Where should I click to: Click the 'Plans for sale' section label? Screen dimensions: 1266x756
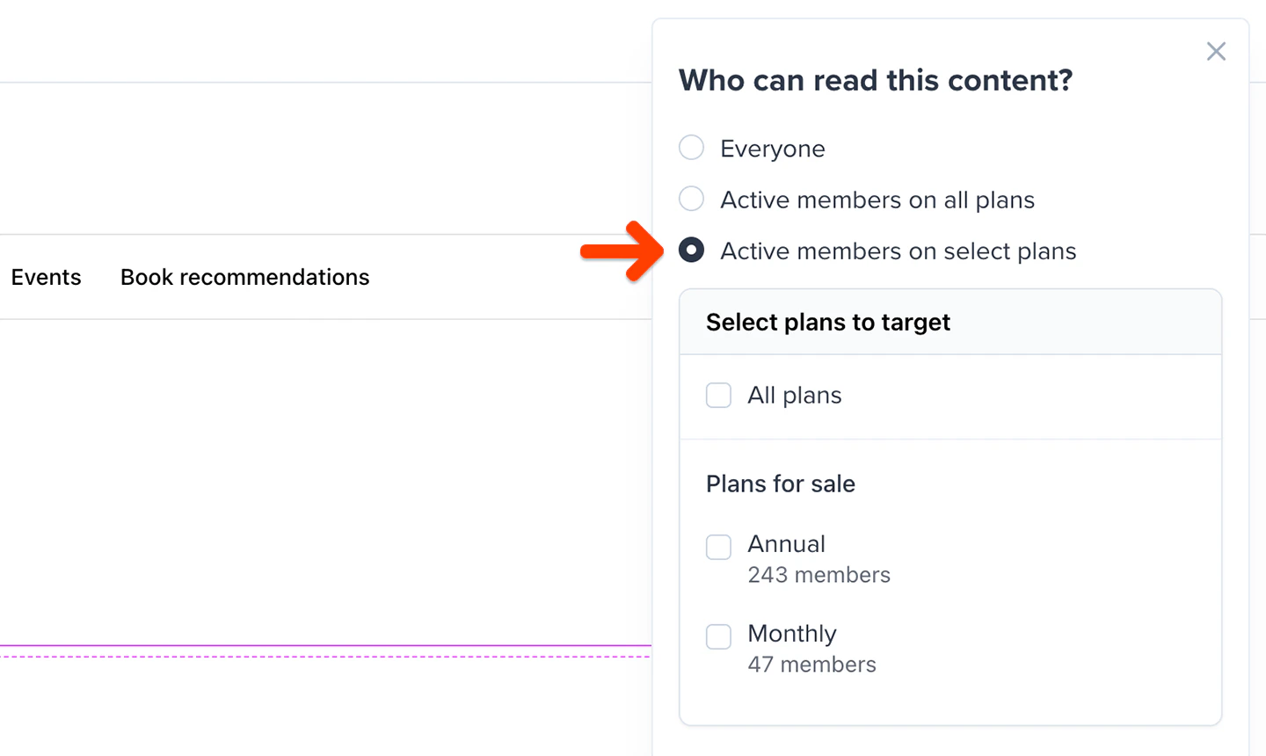coord(780,483)
